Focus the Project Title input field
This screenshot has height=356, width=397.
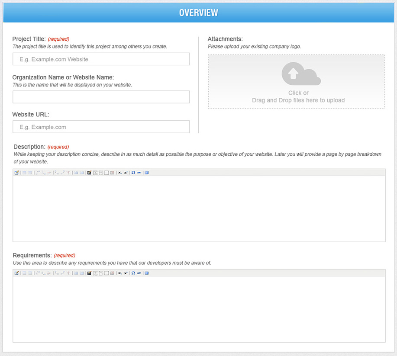(x=101, y=59)
